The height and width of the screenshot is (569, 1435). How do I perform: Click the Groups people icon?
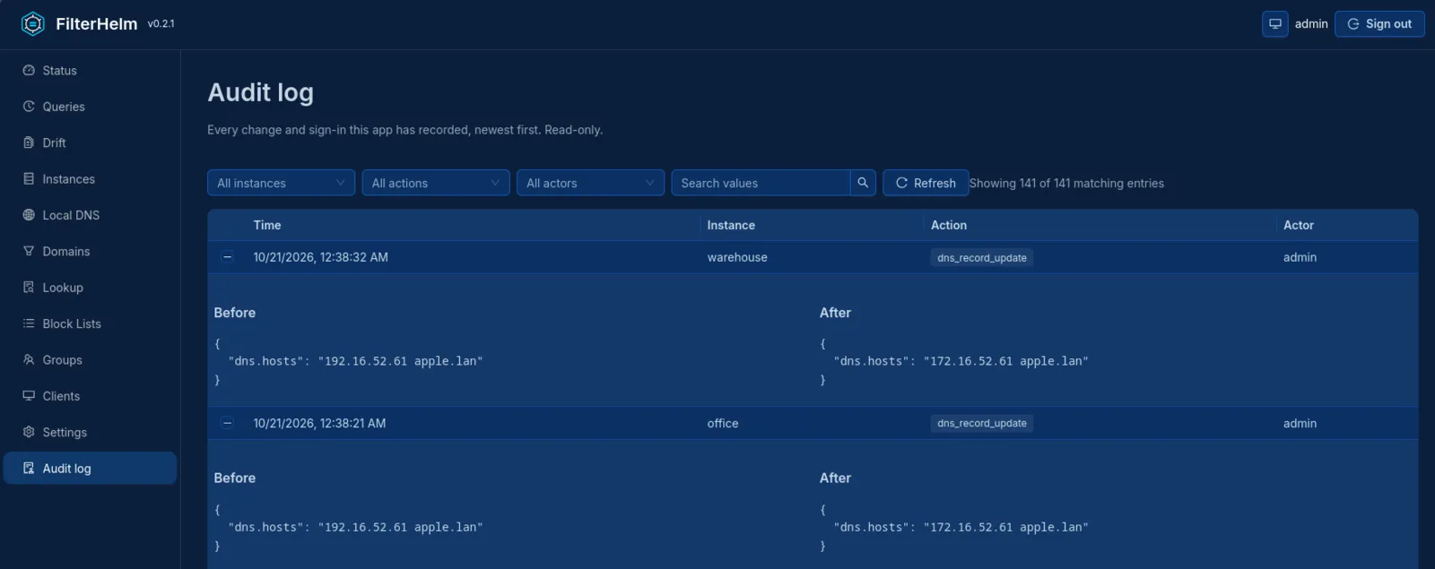29,359
